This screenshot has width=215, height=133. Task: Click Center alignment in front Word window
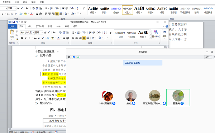(77, 38)
